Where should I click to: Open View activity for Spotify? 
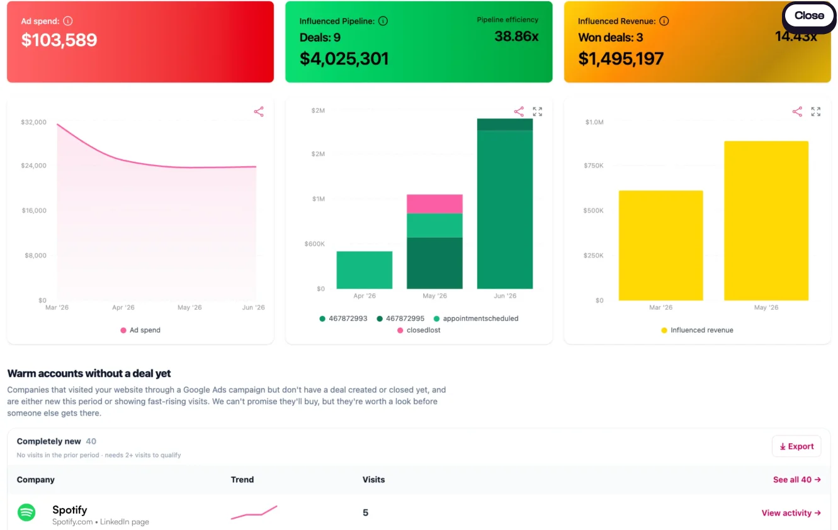point(791,513)
